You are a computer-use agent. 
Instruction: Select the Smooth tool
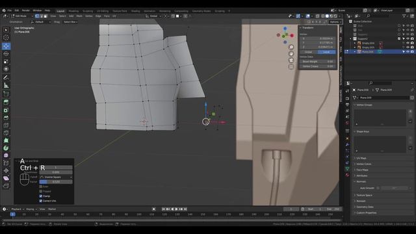pyautogui.click(x=6, y=156)
